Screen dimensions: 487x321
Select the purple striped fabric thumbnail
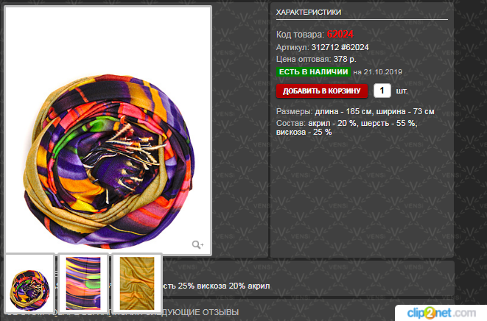tap(83, 283)
